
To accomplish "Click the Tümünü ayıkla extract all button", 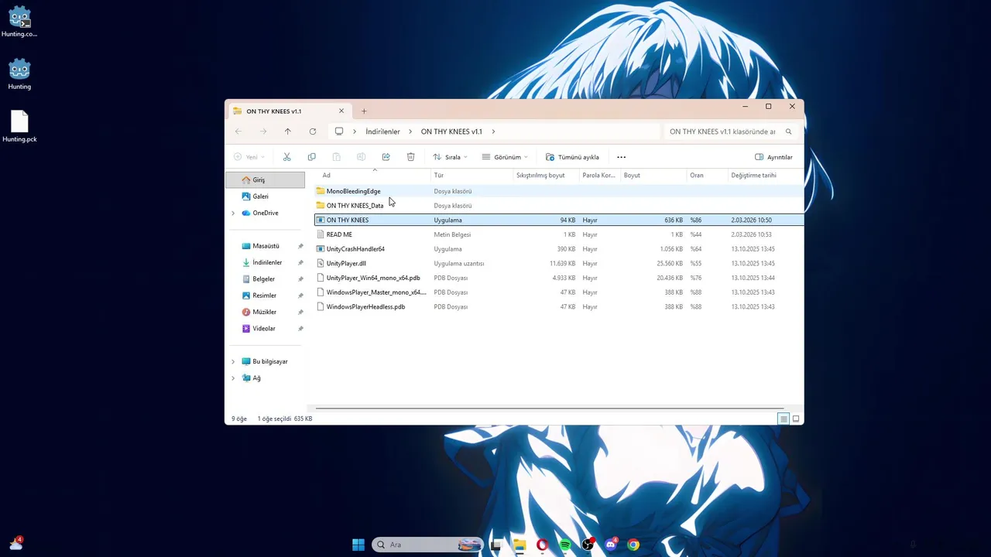I will (x=572, y=157).
